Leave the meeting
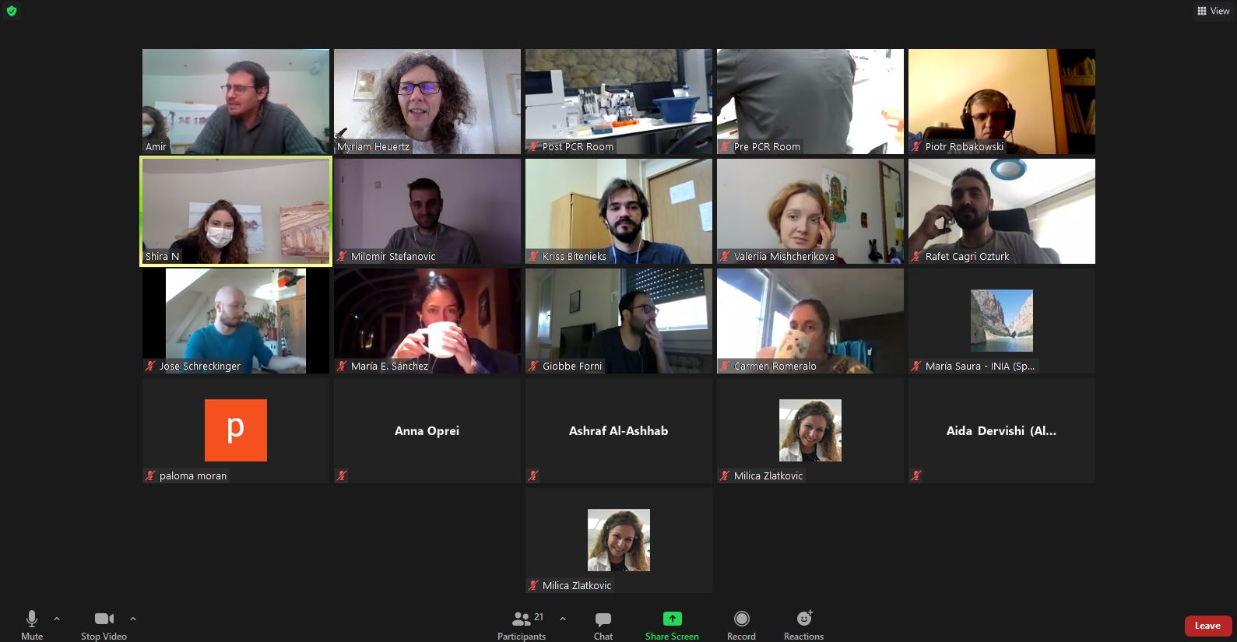The image size is (1237, 642). point(1207,626)
